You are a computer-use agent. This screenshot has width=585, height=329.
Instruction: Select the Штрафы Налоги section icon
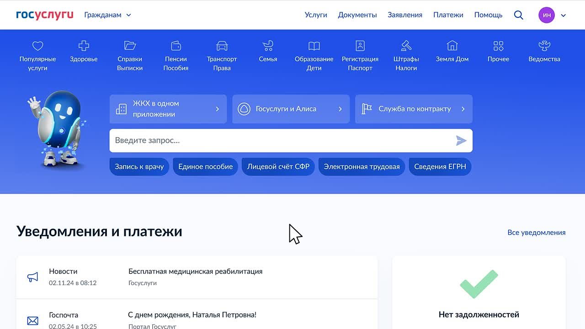(406, 51)
